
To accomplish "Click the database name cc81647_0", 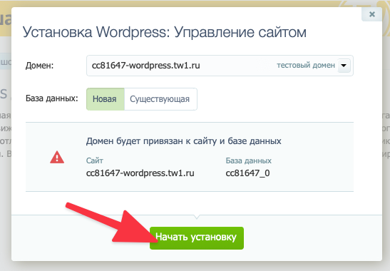I will coord(247,173).
